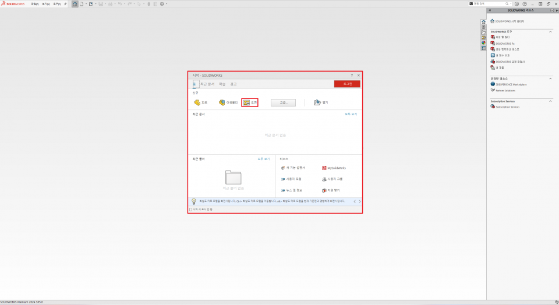
Task: Open the 사용자 그룹 resource link
Action: point(332,179)
